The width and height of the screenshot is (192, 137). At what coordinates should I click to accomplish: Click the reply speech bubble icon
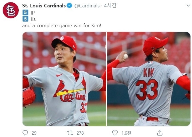coord(25,133)
